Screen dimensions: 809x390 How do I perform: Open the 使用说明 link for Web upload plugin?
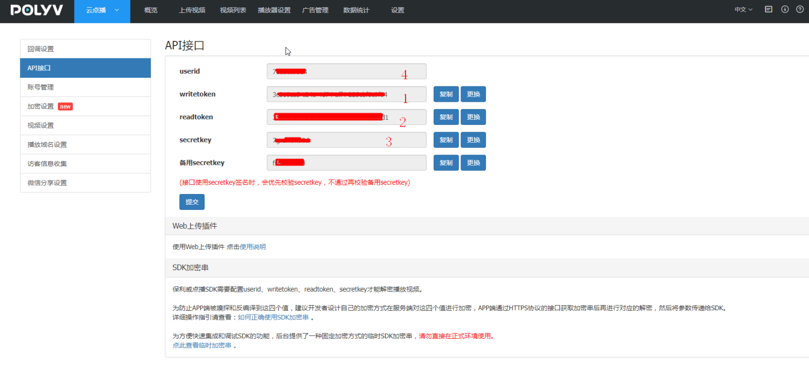click(x=253, y=247)
